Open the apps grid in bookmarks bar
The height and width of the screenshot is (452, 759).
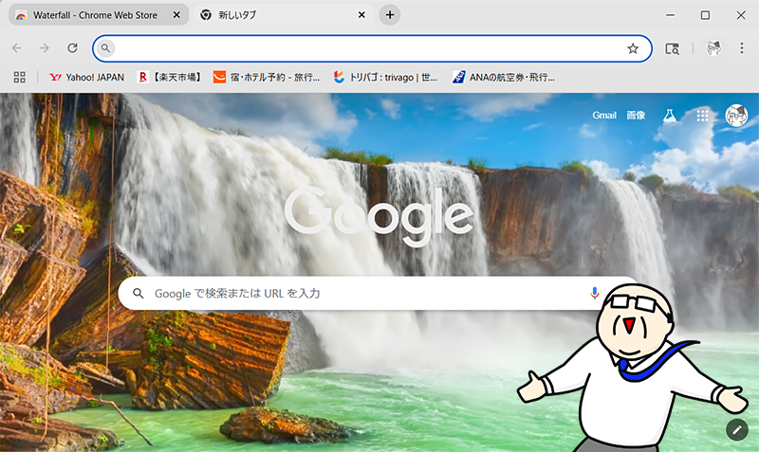click(19, 77)
